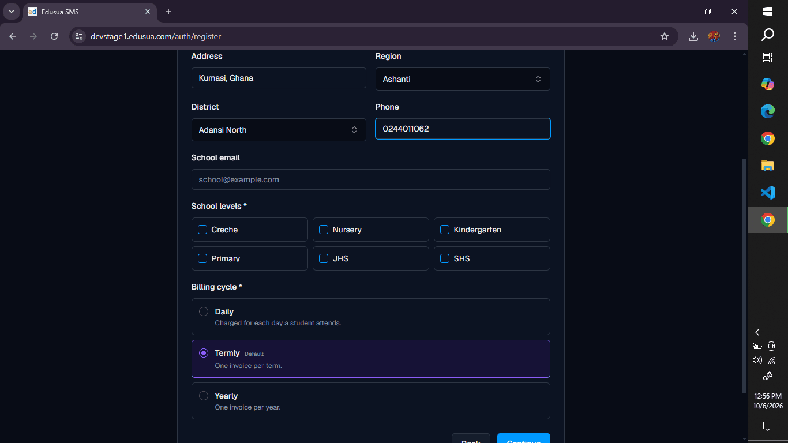
Task: Open the Chrome profile avatar
Action: (x=714, y=36)
